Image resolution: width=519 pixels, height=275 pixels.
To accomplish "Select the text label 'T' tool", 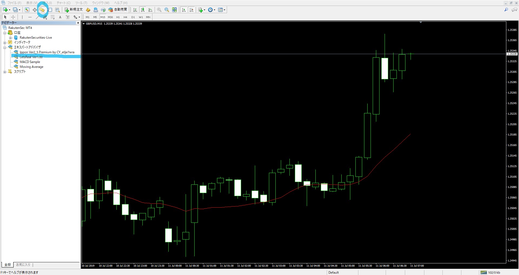I will click(x=68, y=17).
